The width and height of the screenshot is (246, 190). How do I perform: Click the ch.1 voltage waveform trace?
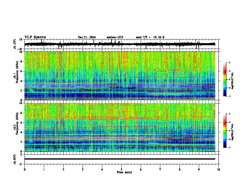(120, 44)
